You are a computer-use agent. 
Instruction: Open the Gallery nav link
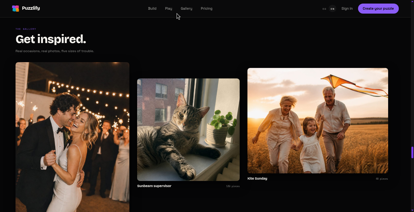(x=187, y=8)
